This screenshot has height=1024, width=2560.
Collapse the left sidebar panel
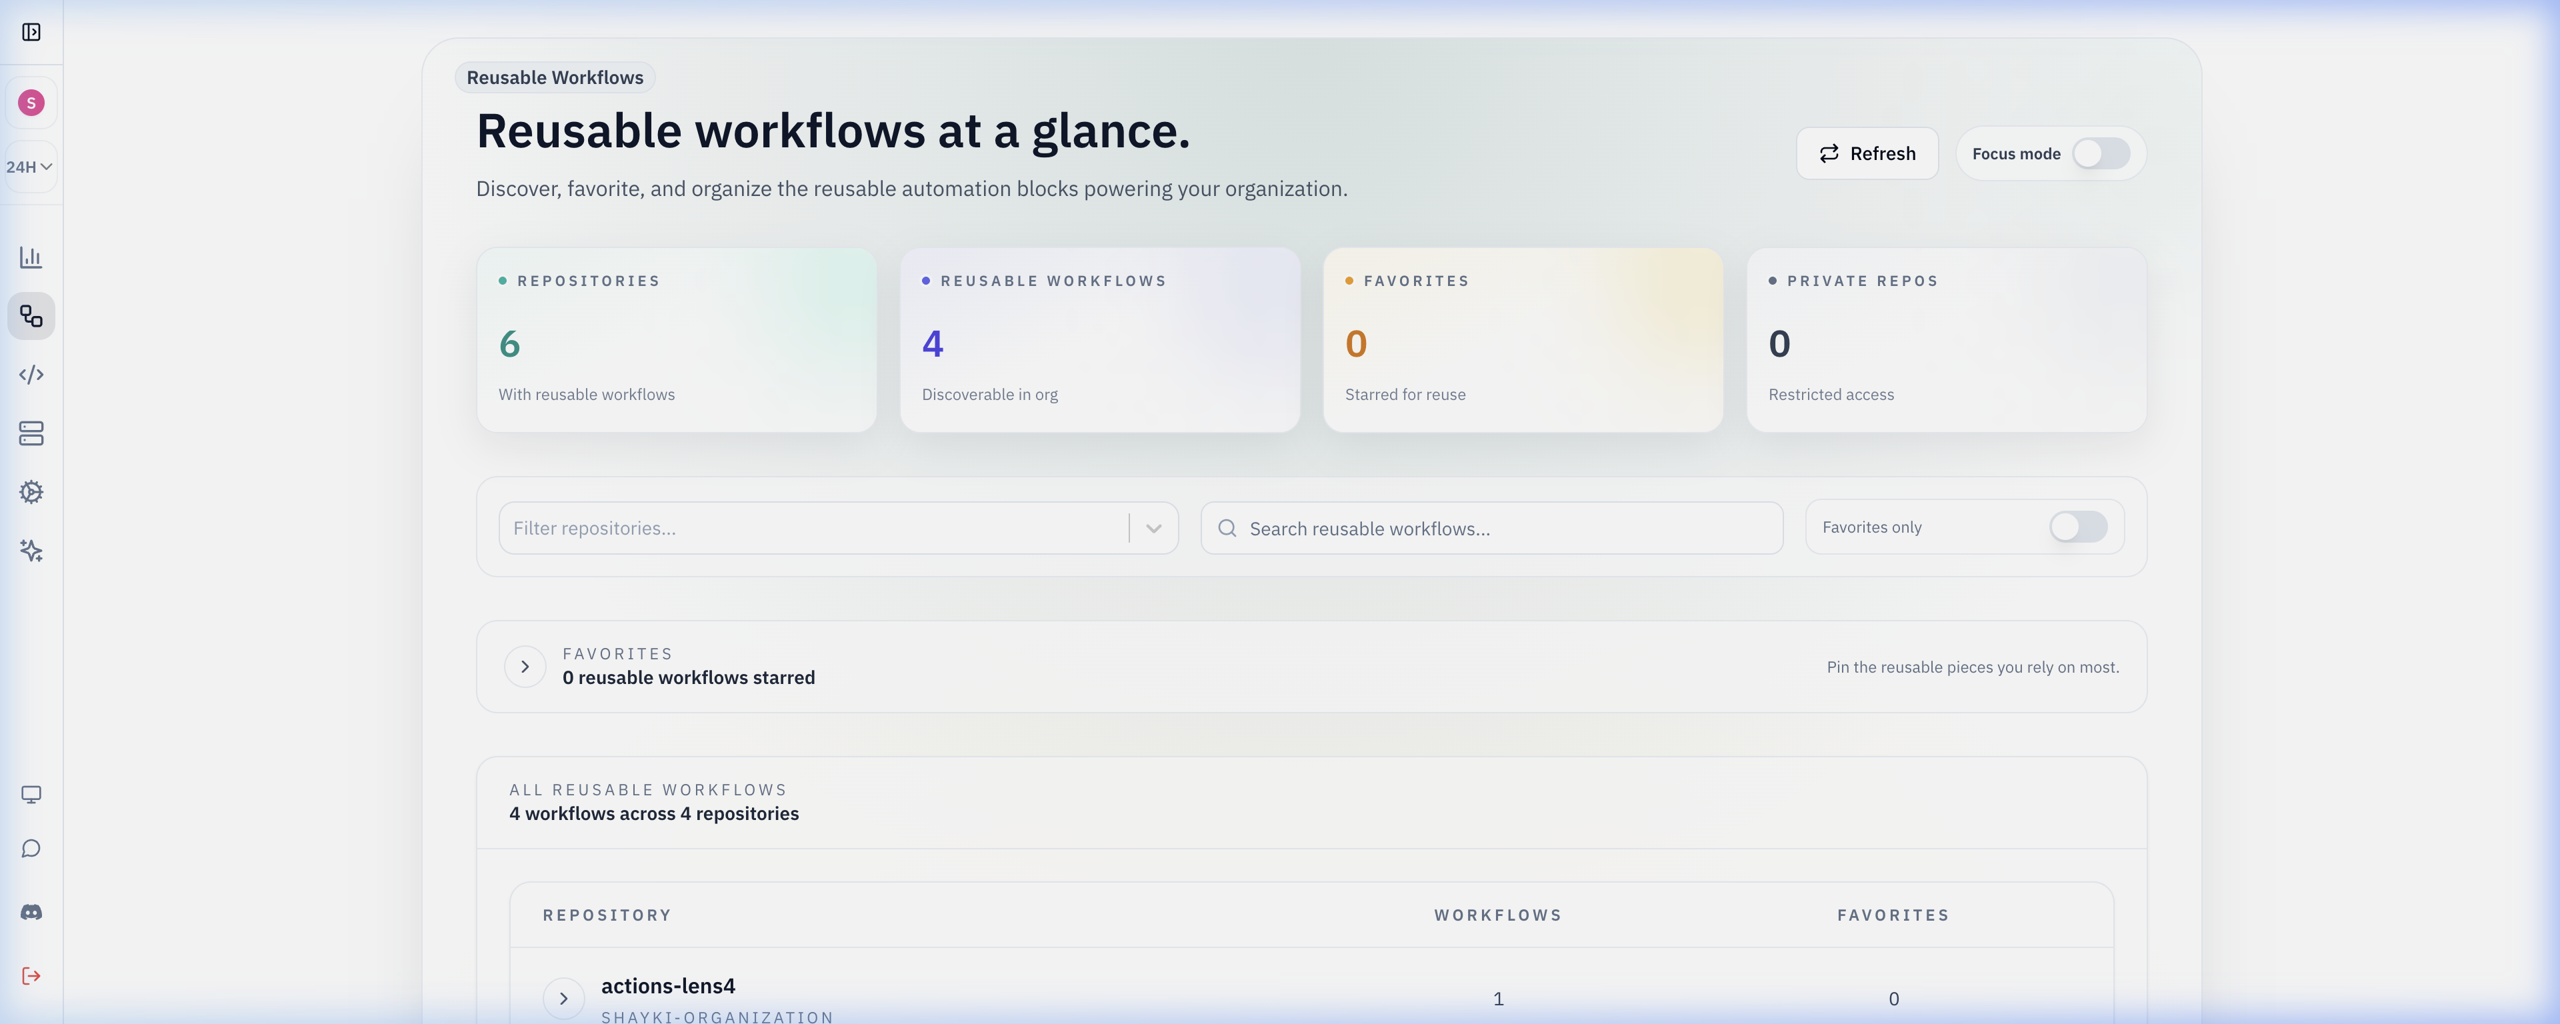pyautogui.click(x=32, y=32)
